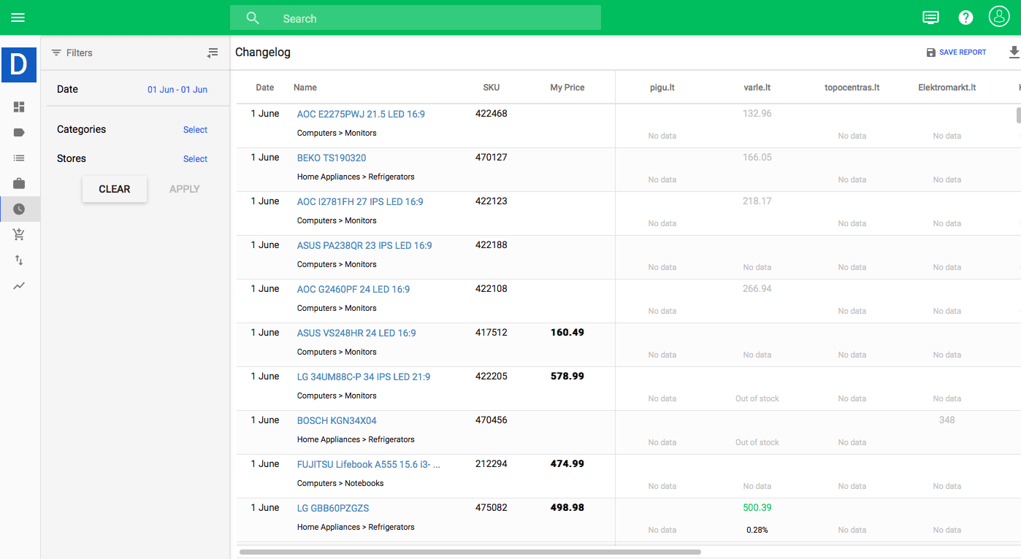The image size is (1021, 559).
Task: Open FUJITSU Lifebook A555 product link
Action: click(369, 465)
